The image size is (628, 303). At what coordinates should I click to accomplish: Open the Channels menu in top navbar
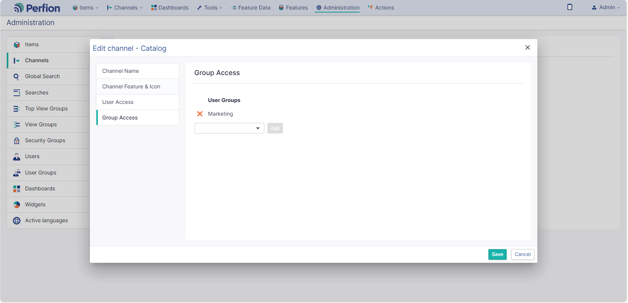125,8
